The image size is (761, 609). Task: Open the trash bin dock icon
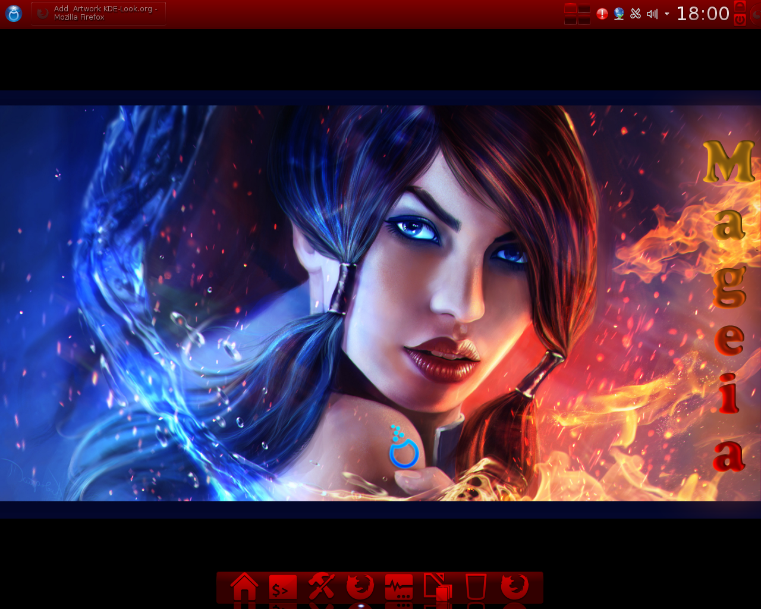[x=476, y=586]
